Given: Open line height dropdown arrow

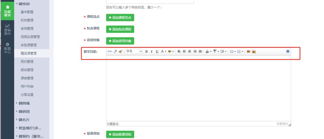Looking at the screenshot, I should [x=226, y=52].
